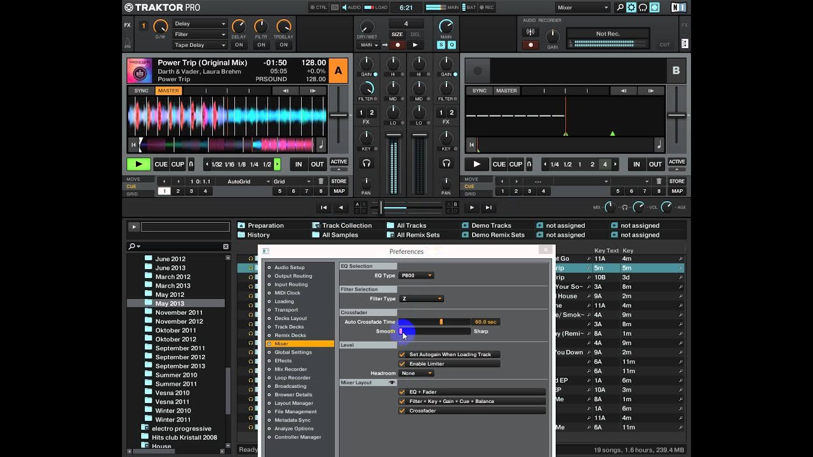The image size is (813, 457).
Task: Toggle fullscreen mode icon in the header
Action: click(654, 8)
